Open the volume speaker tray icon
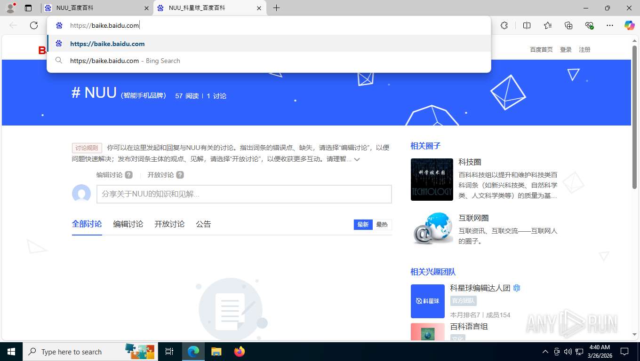640x361 pixels. point(568,352)
